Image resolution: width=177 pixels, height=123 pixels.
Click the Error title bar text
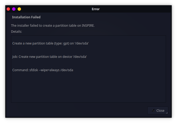point(96,9)
